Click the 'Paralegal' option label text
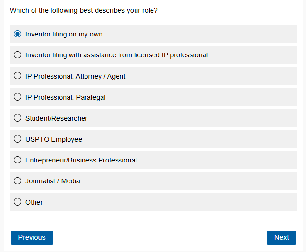 [x=66, y=97]
